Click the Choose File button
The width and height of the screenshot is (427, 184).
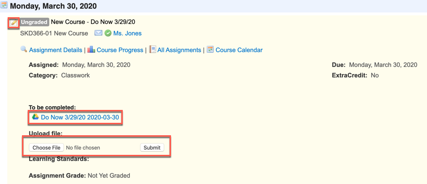click(x=46, y=148)
